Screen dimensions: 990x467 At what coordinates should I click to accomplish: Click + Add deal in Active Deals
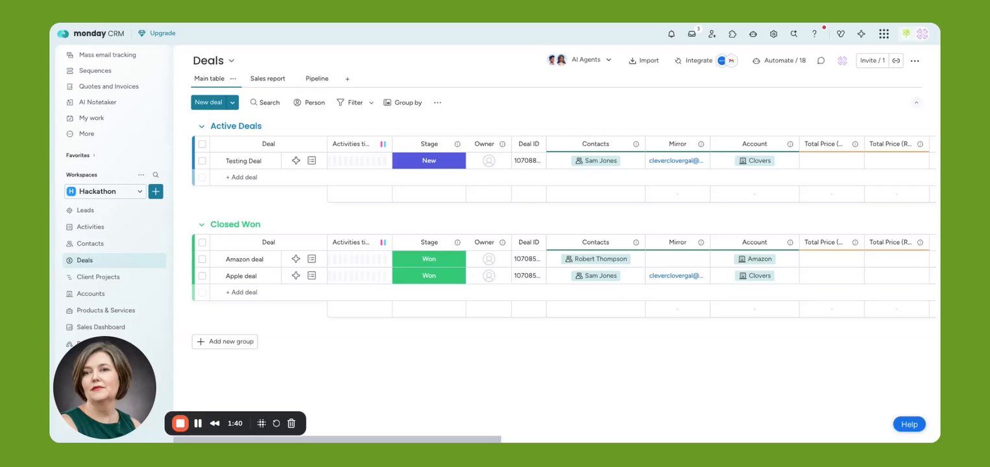[x=241, y=177]
